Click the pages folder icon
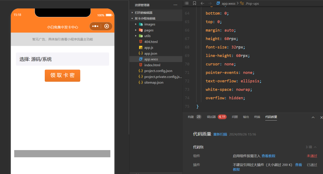 click(x=141, y=30)
